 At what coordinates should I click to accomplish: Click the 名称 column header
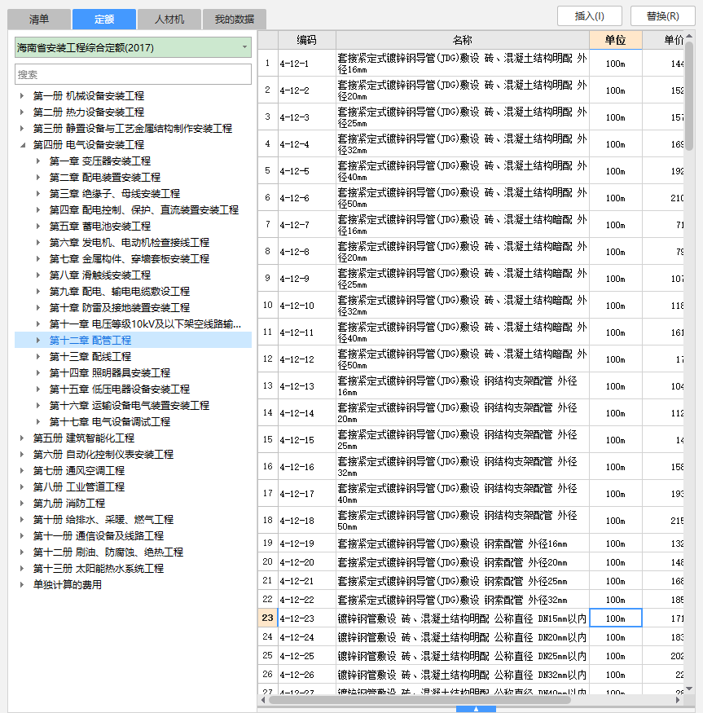pyautogui.click(x=462, y=40)
